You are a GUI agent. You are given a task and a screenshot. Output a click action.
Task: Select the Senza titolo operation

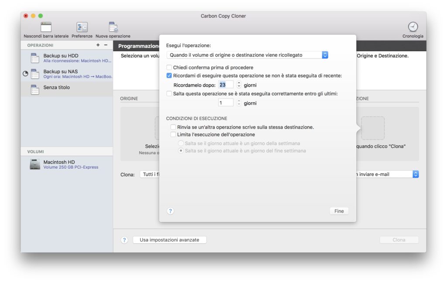[x=67, y=90]
